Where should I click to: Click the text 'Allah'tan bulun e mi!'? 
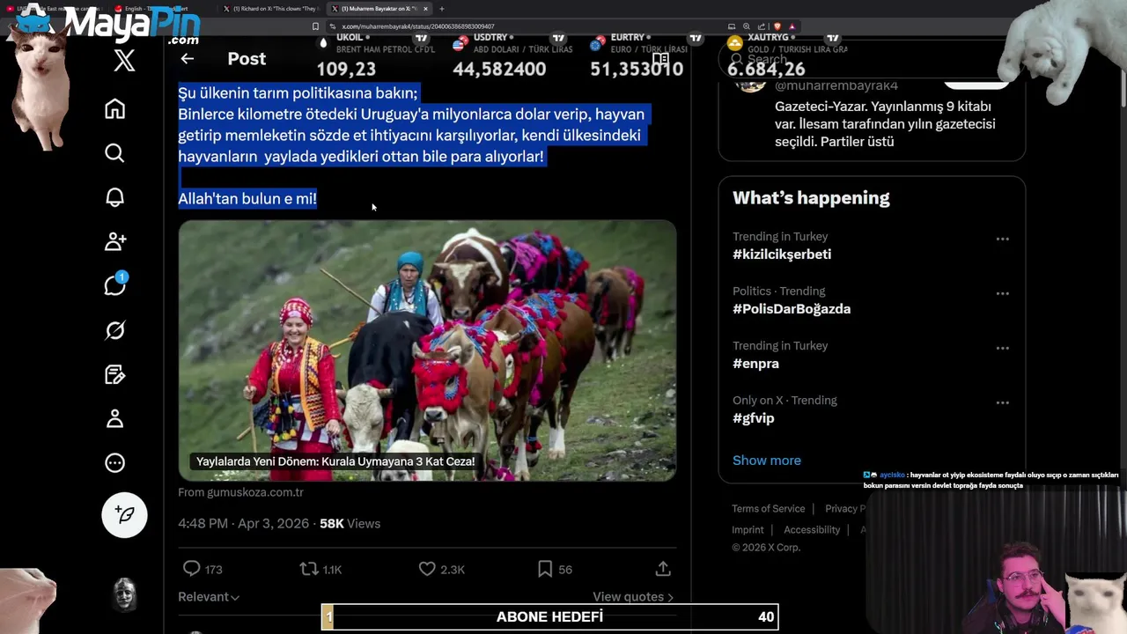(247, 199)
